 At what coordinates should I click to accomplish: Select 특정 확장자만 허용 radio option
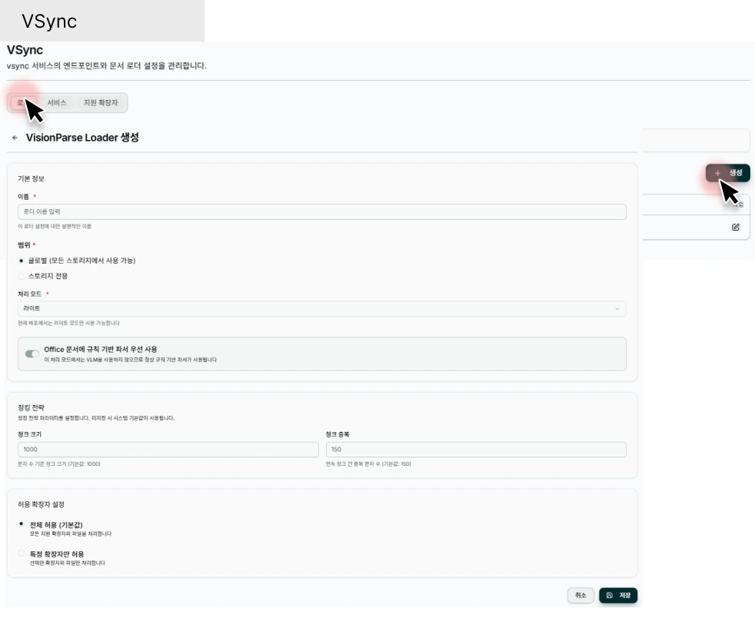[22, 553]
